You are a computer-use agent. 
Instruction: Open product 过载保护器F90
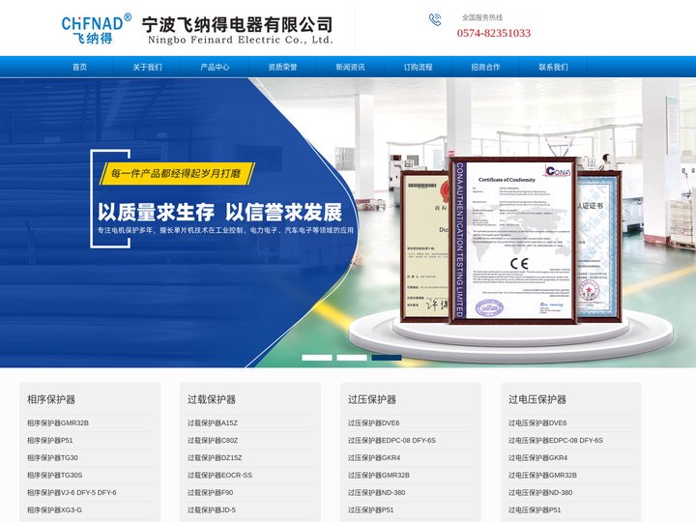[210, 493]
